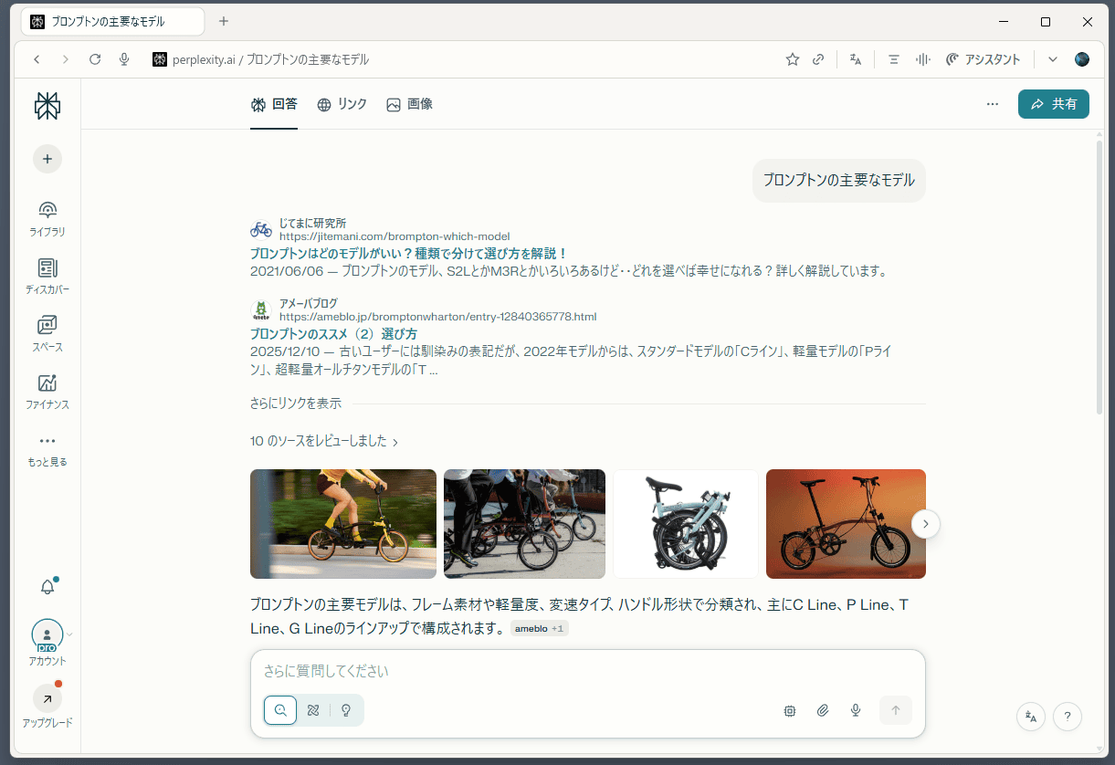Switch to the research mode toggle
Viewport: 1115px width, 765px height.
[313, 710]
